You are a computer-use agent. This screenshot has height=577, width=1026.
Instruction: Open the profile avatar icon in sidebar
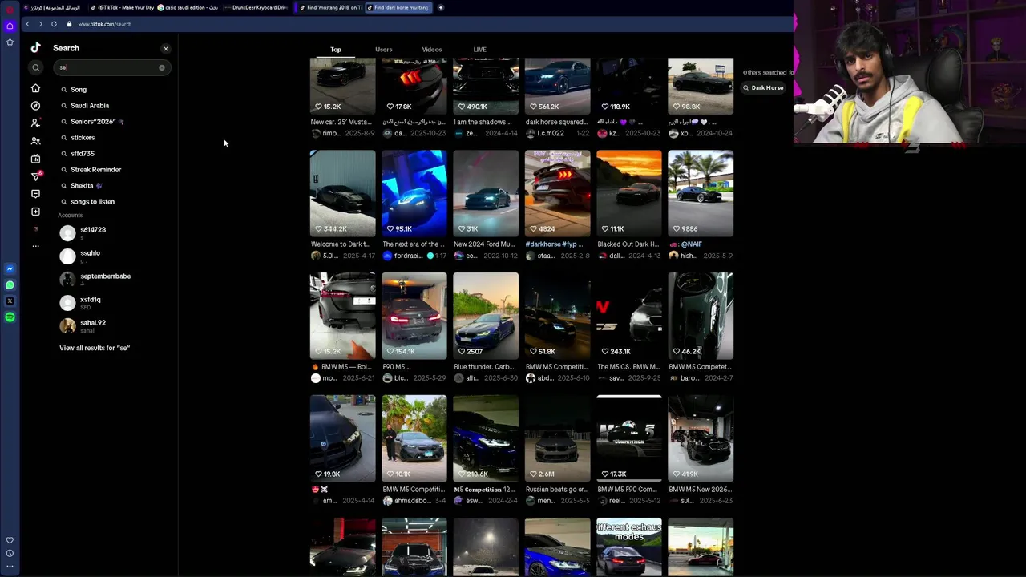(x=35, y=229)
